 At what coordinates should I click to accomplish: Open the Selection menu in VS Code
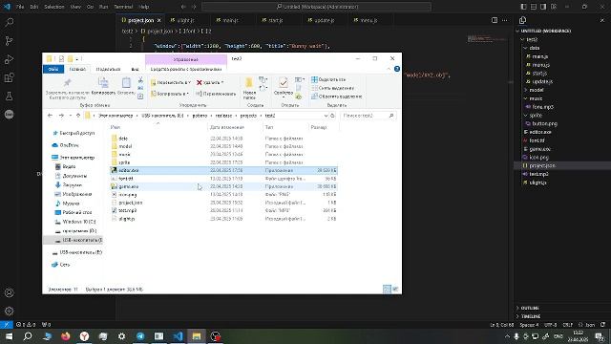click(x=54, y=7)
